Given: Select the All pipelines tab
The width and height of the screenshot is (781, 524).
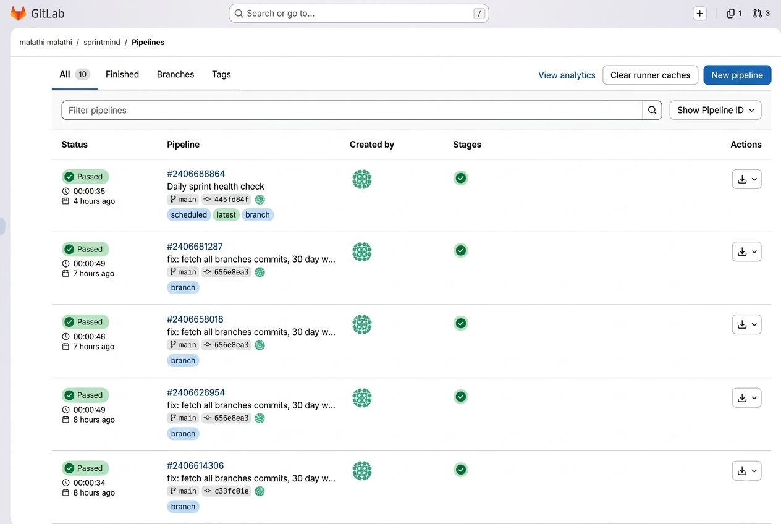Looking at the screenshot, I should coord(75,74).
